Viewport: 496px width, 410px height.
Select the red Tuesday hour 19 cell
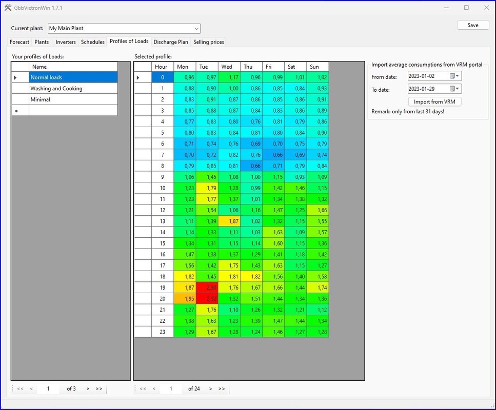tap(207, 288)
